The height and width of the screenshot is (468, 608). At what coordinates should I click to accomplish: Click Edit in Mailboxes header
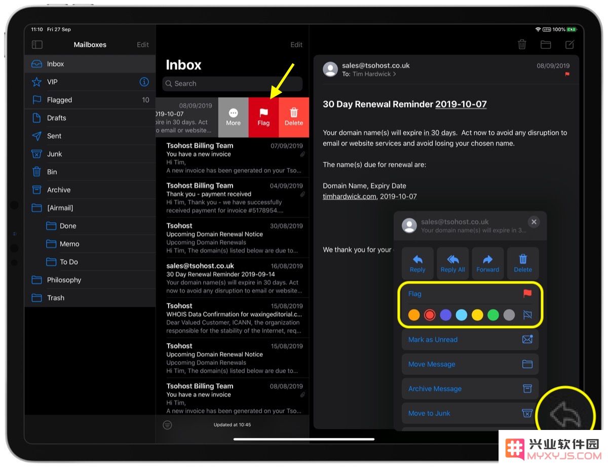(x=143, y=45)
